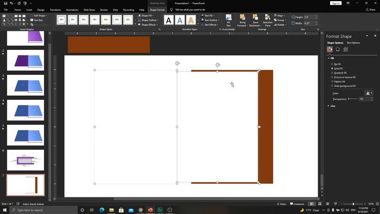This screenshot has height=214, width=380.
Task: Open Microsoft Edge from the taskbar
Action: (x=102, y=210)
